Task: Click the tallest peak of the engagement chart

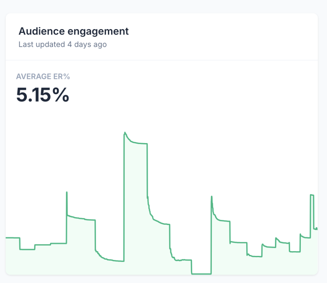Action: [125, 132]
